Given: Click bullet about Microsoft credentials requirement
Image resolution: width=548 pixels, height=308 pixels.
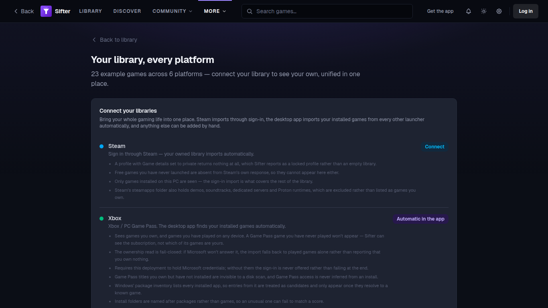Looking at the screenshot, I should coord(242,268).
